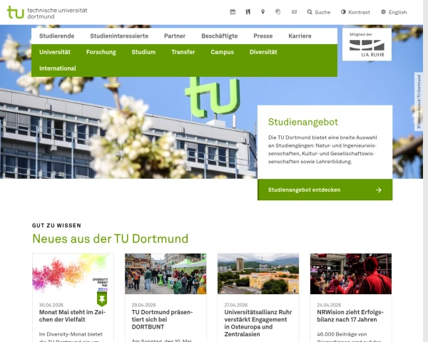Viewport: 428px width, 342px height.
Task: Click the Studienangebot heading
Action: pyautogui.click(x=303, y=122)
